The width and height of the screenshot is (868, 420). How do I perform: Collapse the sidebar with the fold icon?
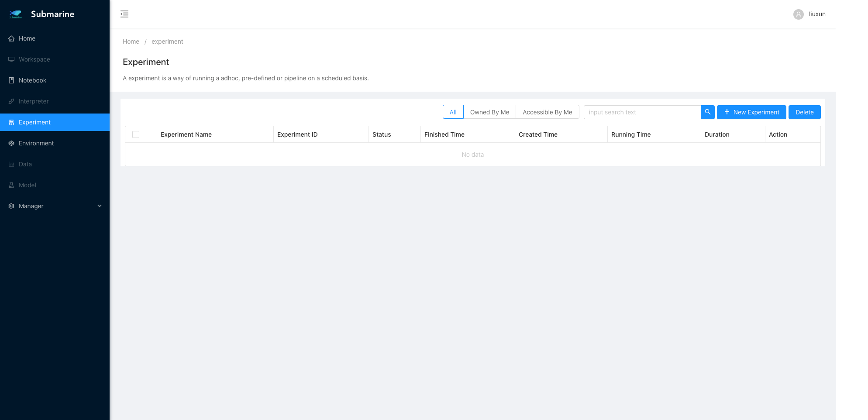tap(124, 14)
